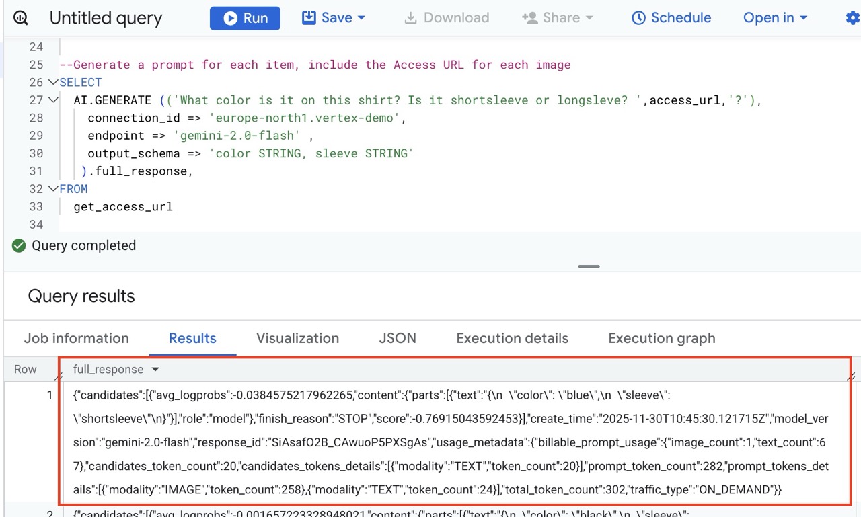Click the green Query completed checkmark icon

tap(19, 246)
